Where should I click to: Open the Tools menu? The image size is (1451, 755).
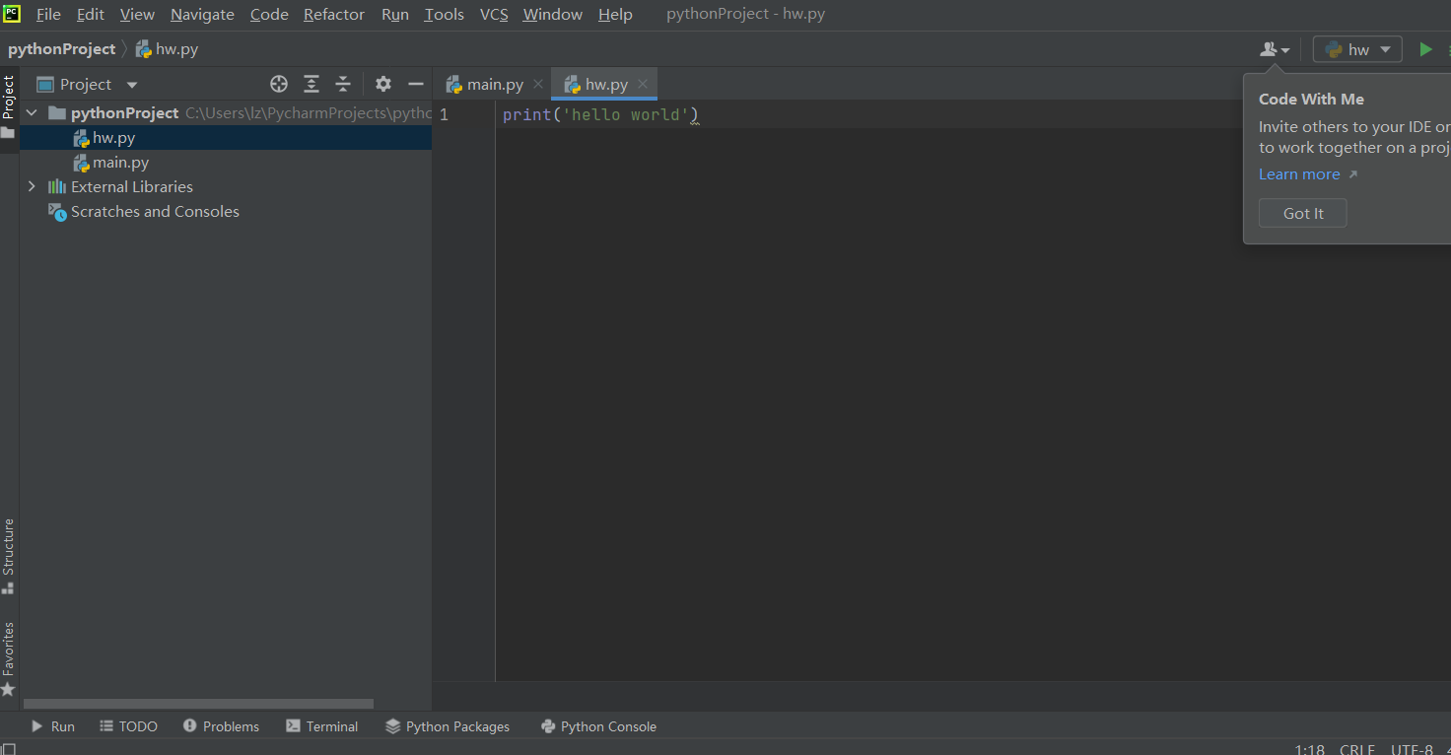point(445,15)
